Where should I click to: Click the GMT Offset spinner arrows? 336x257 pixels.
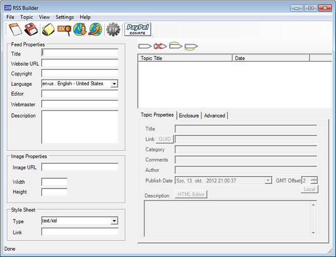pyautogui.click(x=314, y=180)
